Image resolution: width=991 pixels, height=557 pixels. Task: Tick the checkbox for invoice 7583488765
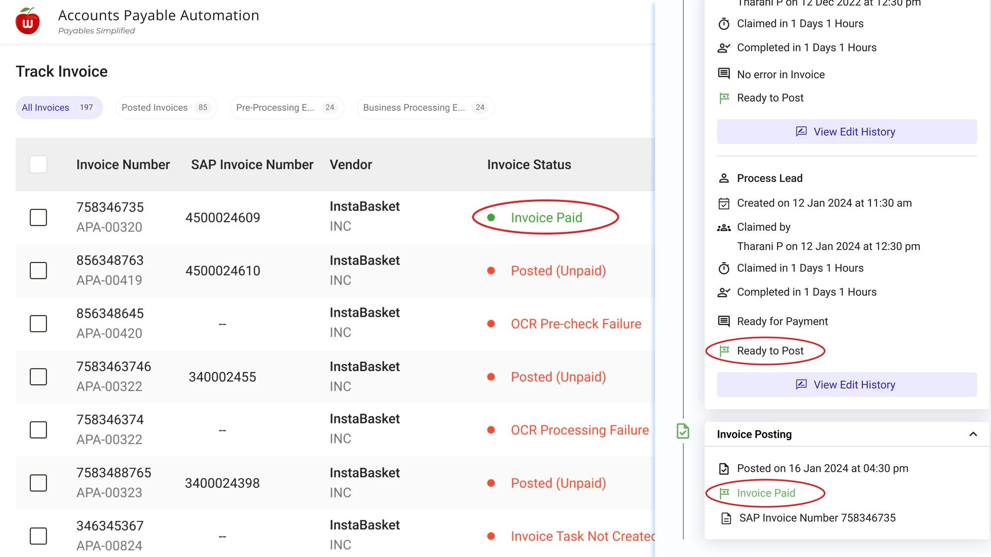tap(38, 483)
